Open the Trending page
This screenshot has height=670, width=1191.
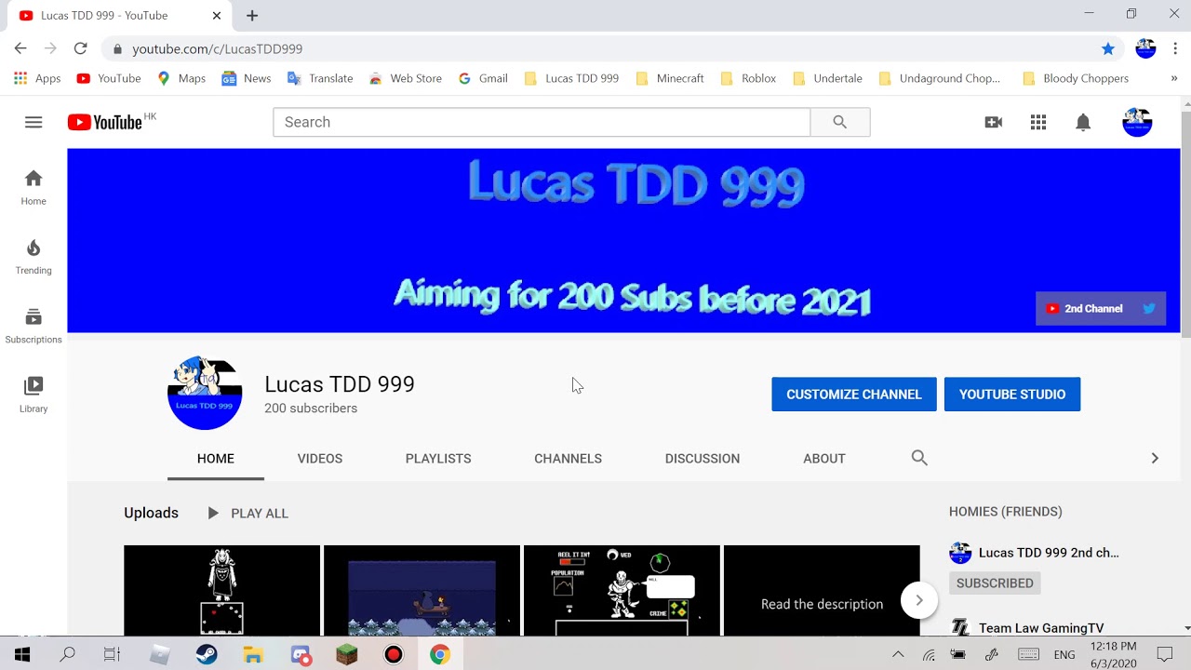pos(33,257)
